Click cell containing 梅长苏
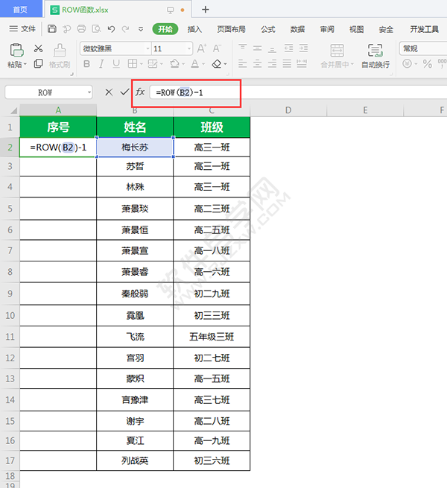 [x=135, y=147]
